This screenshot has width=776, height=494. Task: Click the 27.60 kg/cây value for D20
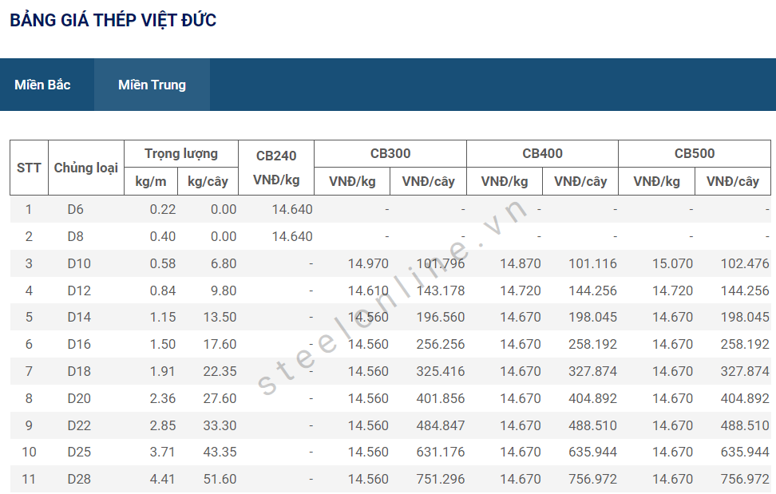pyautogui.click(x=220, y=398)
